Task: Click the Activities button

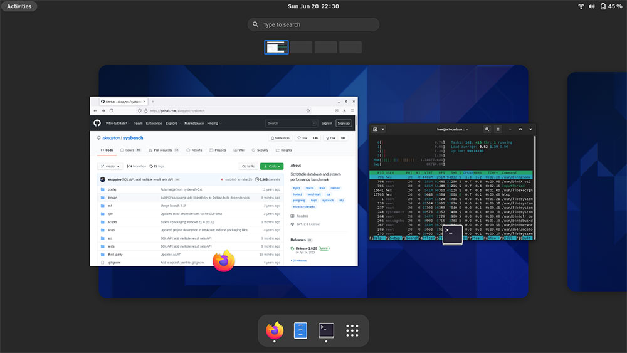Action: pos(19,6)
